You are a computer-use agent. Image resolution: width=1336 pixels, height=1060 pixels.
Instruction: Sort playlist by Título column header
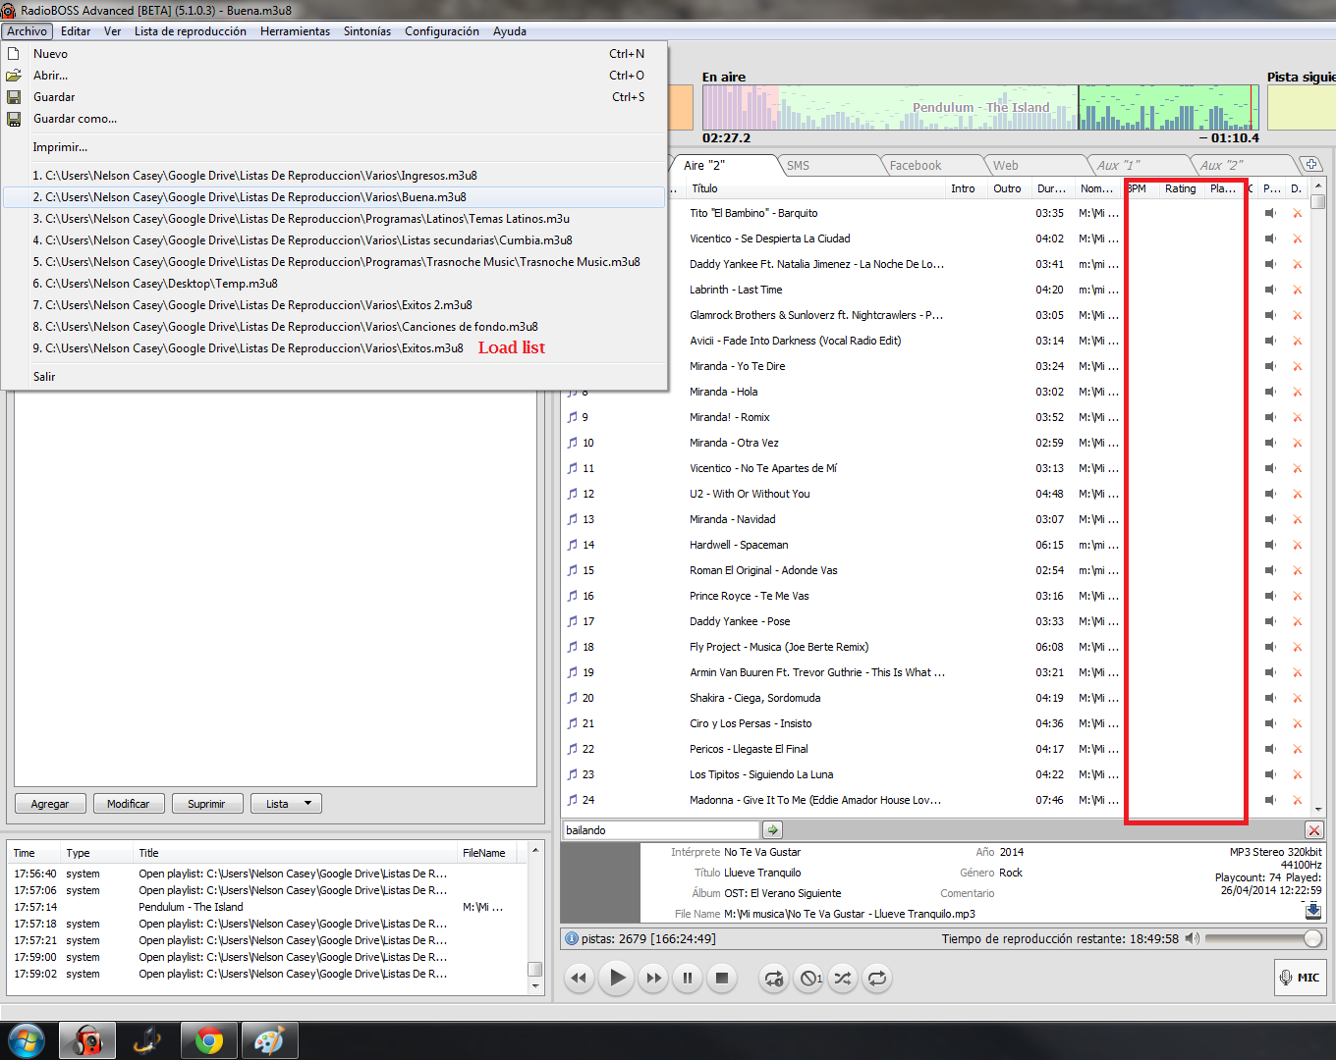[815, 188]
